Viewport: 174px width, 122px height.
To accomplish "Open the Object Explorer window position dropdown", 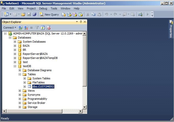I will (x=77, y=22).
